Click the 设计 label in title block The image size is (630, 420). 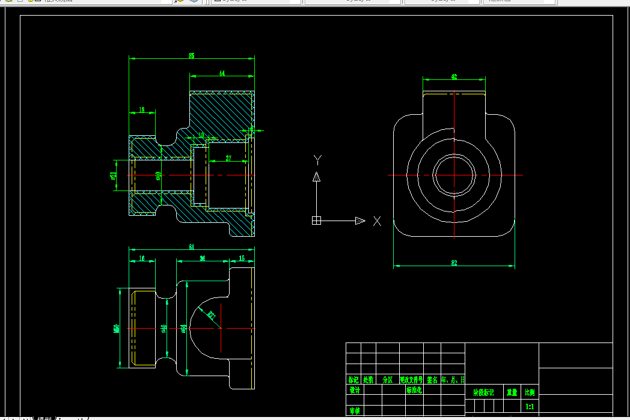tap(355, 390)
